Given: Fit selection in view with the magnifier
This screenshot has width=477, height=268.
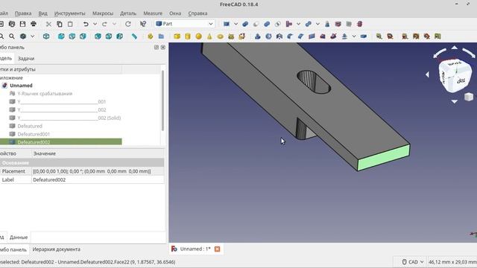Looking at the screenshot, I should [12, 36].
